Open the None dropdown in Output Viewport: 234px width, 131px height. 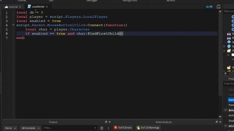pyautogui.click(x=10, y=128)
